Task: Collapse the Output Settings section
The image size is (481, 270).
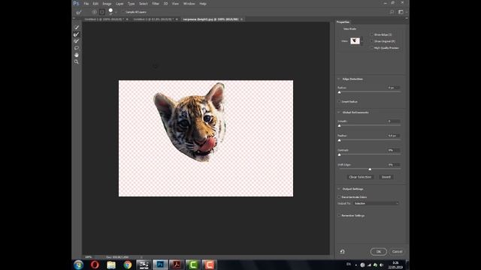Action: 339,189
